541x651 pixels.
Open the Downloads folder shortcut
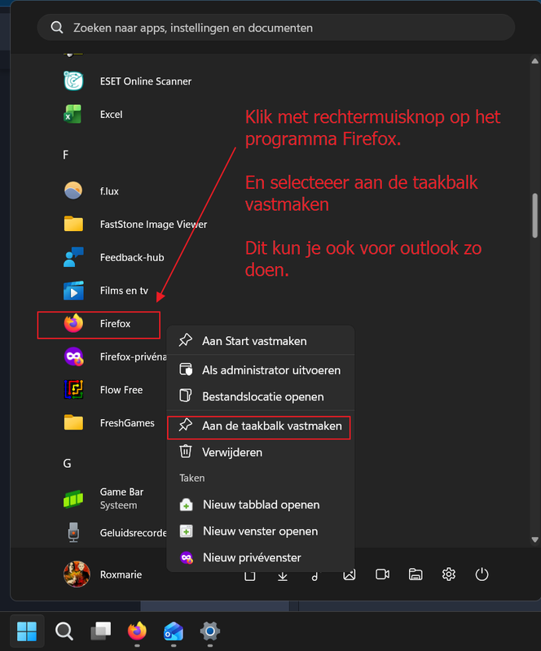pyautogui.click(x=283, y=575)
